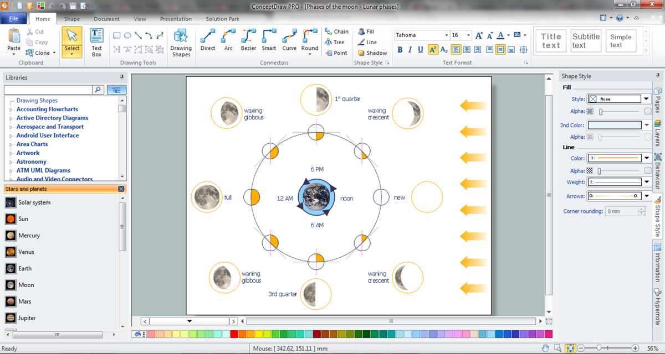This screenshot has height=354, width=665.
Task: Apply the Title text style
Action: (x=551, y=41)
